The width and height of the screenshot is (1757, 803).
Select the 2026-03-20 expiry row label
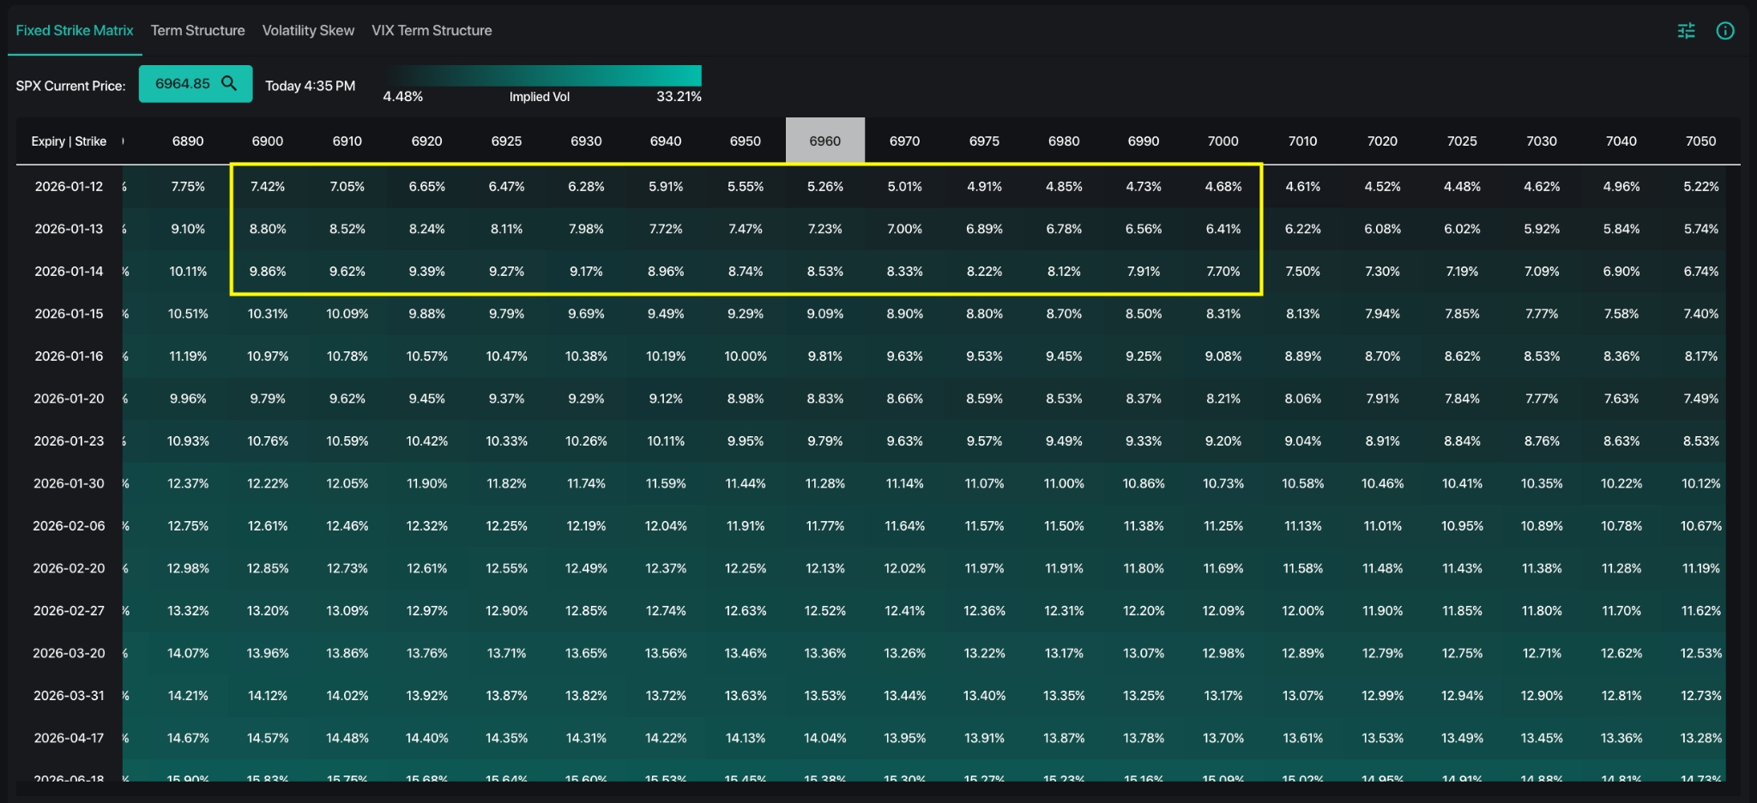tap(69, 653)
